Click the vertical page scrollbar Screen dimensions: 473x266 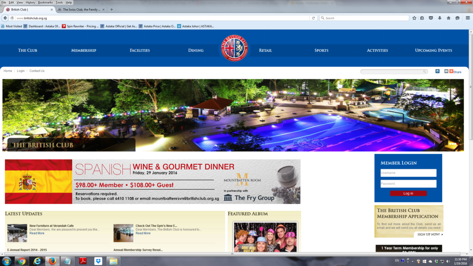coord(471,86)
